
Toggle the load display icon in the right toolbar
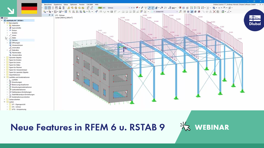pos(191,11)
